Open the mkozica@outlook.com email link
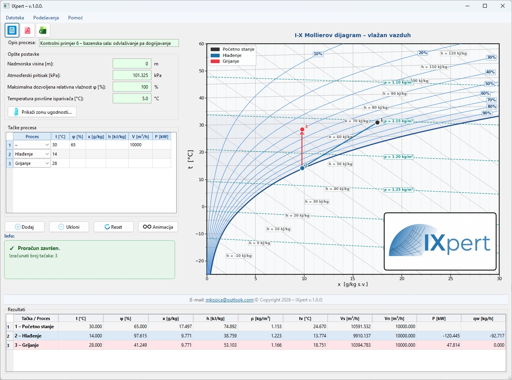This screenshot has height=380, width=512. click(229, 300)
